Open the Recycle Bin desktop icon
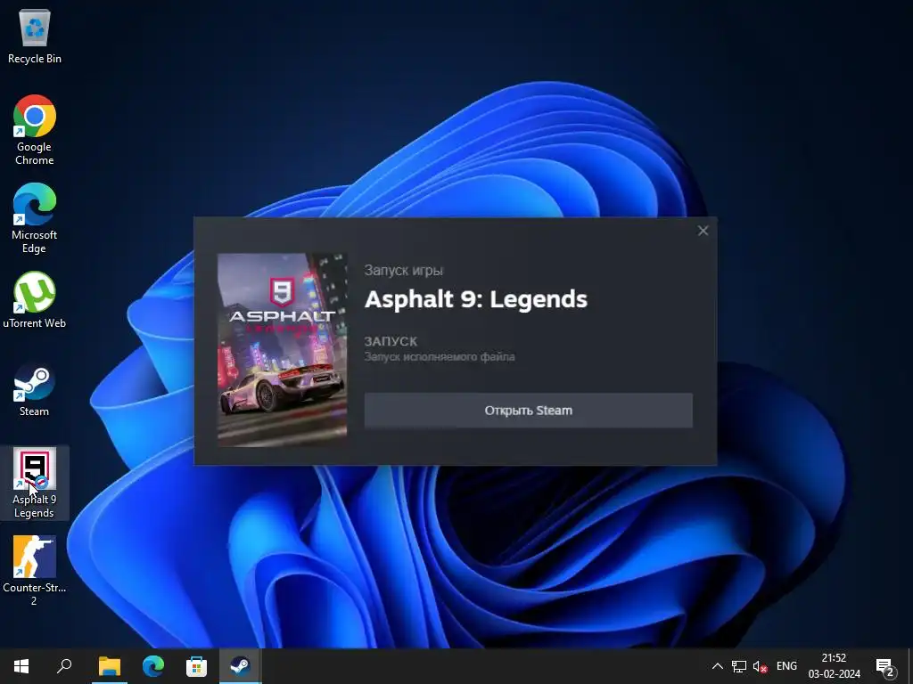913x684 pixels. coord(35,37)
